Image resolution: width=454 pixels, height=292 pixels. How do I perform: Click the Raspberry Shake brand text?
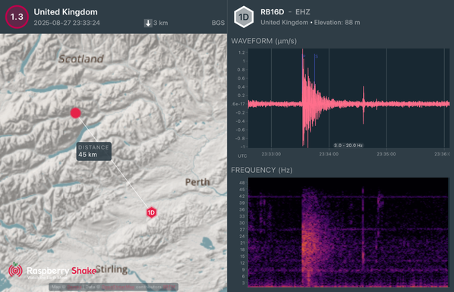click(x=61, y=271)
